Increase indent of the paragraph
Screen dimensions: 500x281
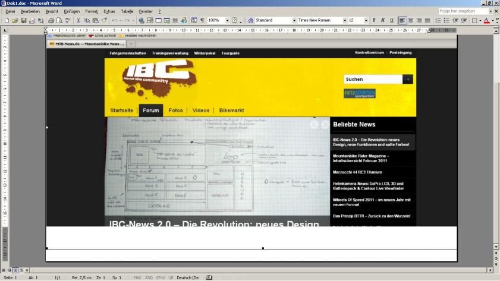(x=464, y=20)
